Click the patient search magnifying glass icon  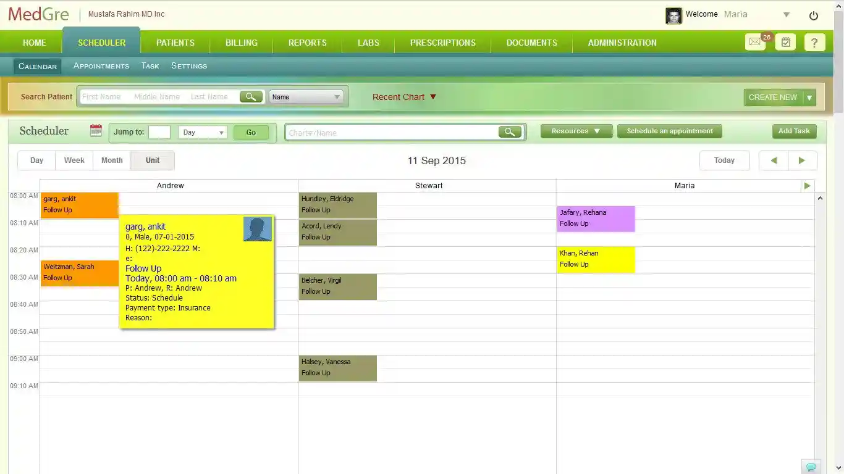[x=251, y=97]
